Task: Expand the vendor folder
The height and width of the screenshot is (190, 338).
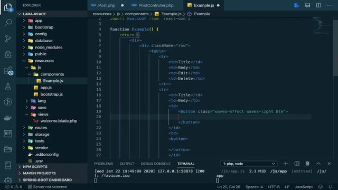Action: tap(52, 148)
